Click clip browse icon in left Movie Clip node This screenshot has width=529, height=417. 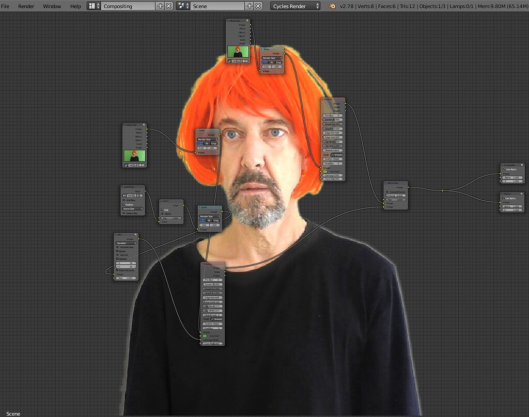tap(126, 166)
